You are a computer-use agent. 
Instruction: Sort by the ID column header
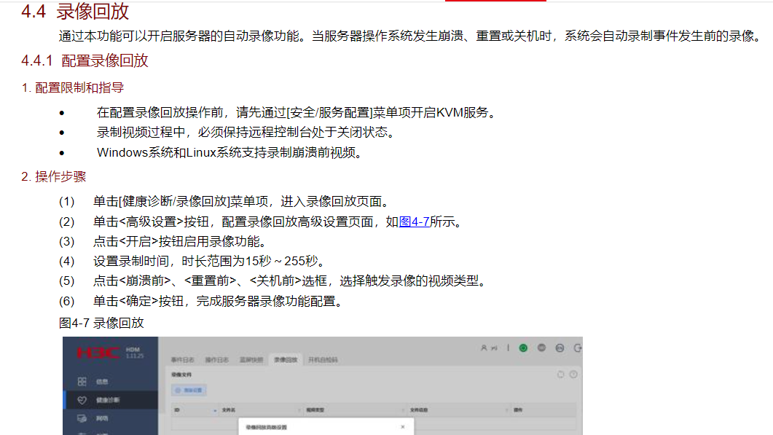[177, 409]
